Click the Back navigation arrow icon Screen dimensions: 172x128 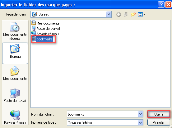tap(119, 15)
